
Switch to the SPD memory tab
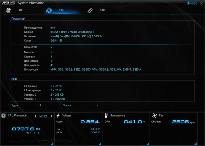(x=102, y=11)
